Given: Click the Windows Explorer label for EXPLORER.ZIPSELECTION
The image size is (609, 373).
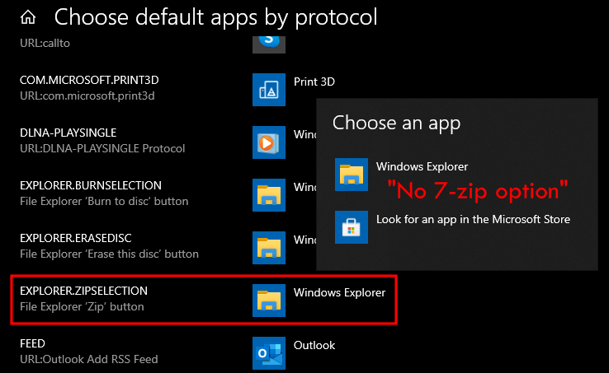Looking at the screenshot, I should tap(339, 292).
